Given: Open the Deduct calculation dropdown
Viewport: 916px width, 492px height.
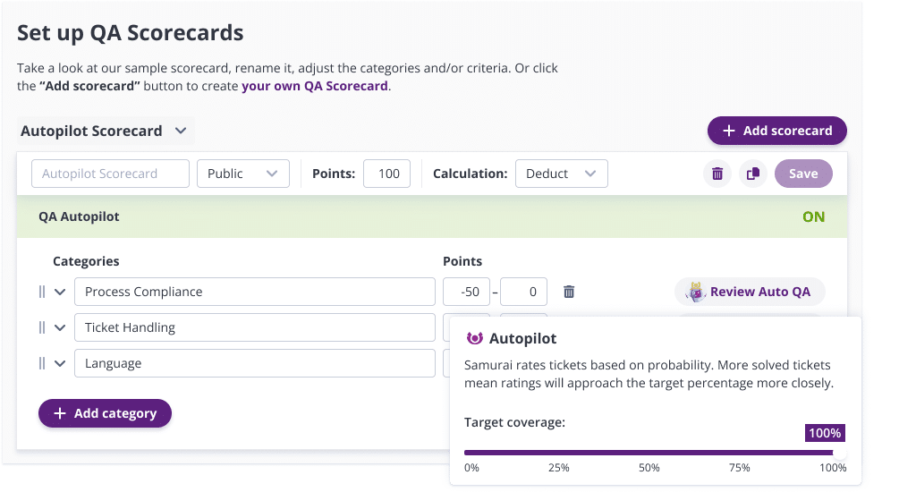Looking at the screenshot, I should tap(561, 174).
